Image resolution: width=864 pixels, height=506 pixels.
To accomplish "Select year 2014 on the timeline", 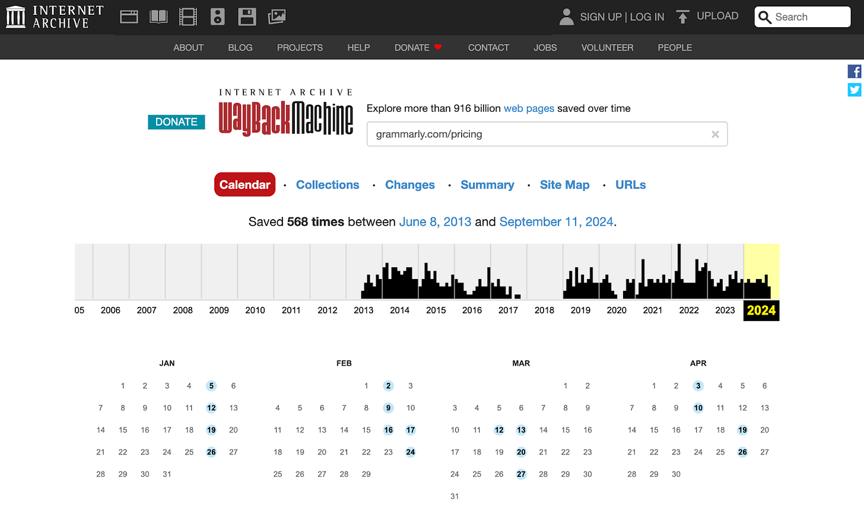I will pyautogui.click(x=399, y=310).
